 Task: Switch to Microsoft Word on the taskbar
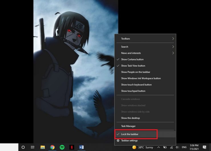point(82,147)
